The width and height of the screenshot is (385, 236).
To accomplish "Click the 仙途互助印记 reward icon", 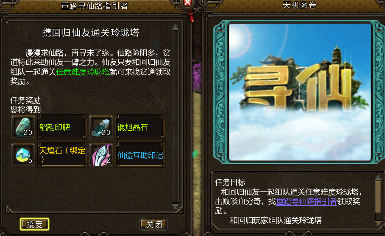I will (x=101, y=155).
